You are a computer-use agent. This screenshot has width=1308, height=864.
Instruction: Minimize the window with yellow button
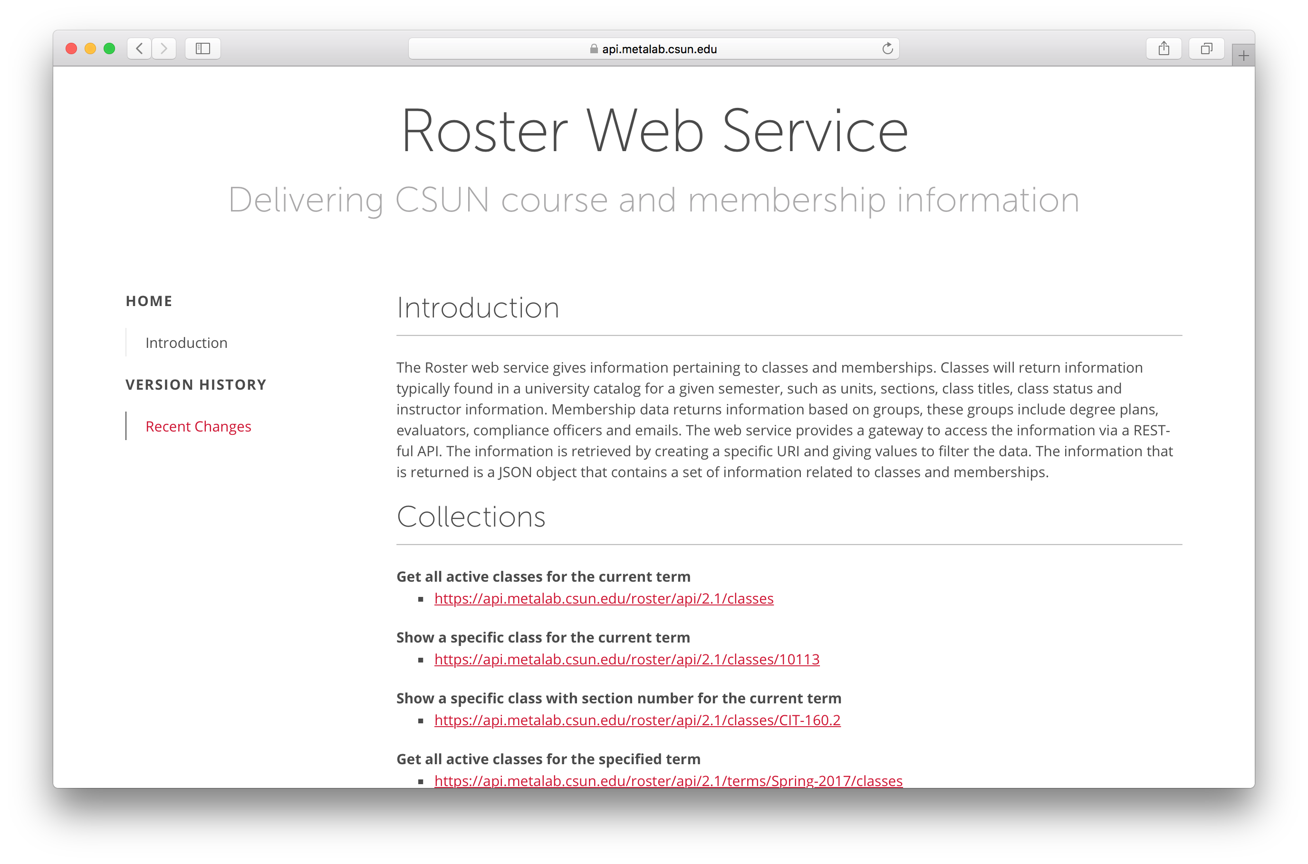(90, 48)
